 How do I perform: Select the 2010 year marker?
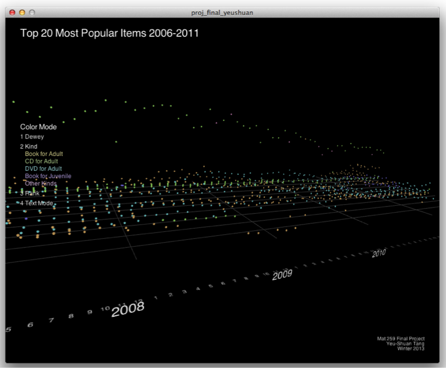coord(379,253)
